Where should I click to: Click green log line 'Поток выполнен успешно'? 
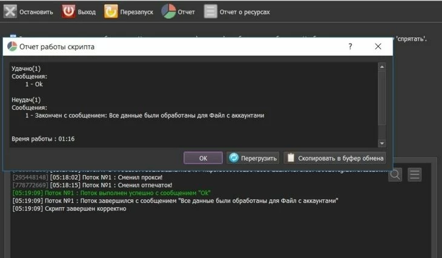coord(111,193)
